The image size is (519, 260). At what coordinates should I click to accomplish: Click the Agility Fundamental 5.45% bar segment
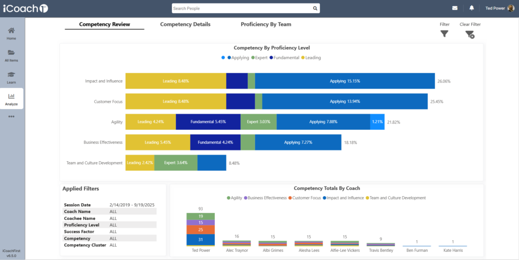click(x=208, y=122)
